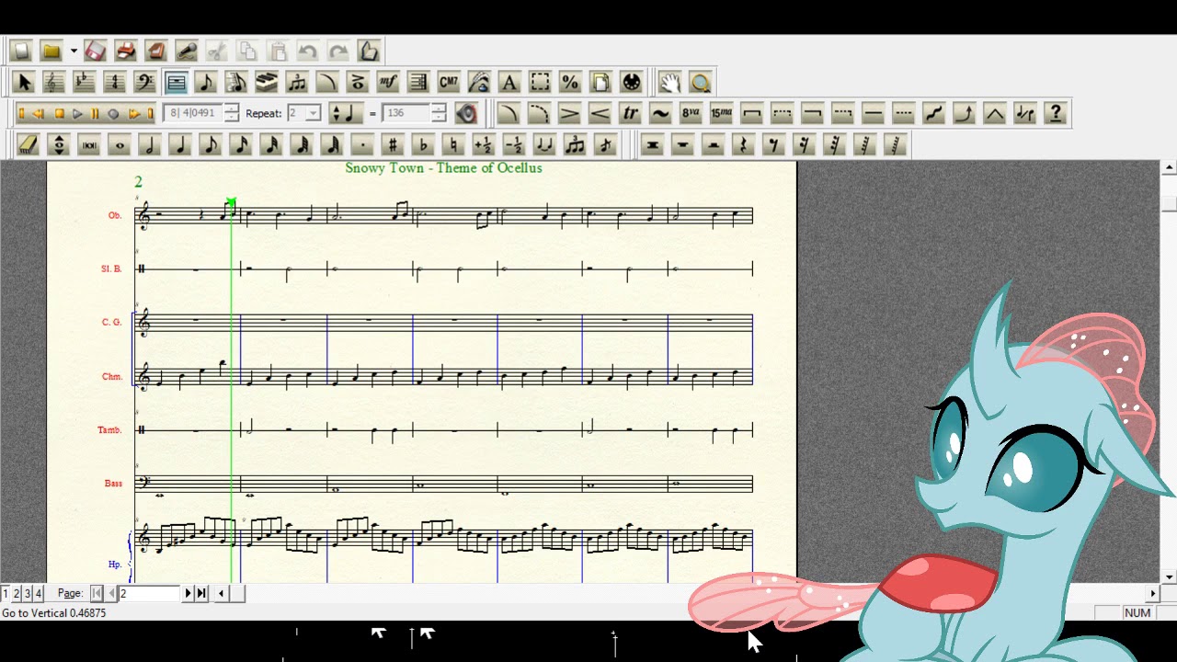Image resolution: width=1177 pixels, height=662 pixels.
Task: Toggle the flat accidental
Action: [423, 145]
